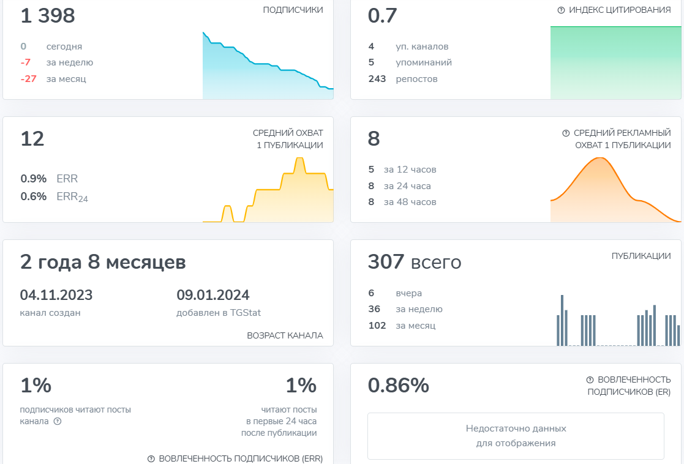Viewport: 684px width, 464px height.
Task: Click help icon before ВОВЛЕЧЕННОСТЬ ПОДПИСЧИКОВ (ERR)
Action: 151,458
